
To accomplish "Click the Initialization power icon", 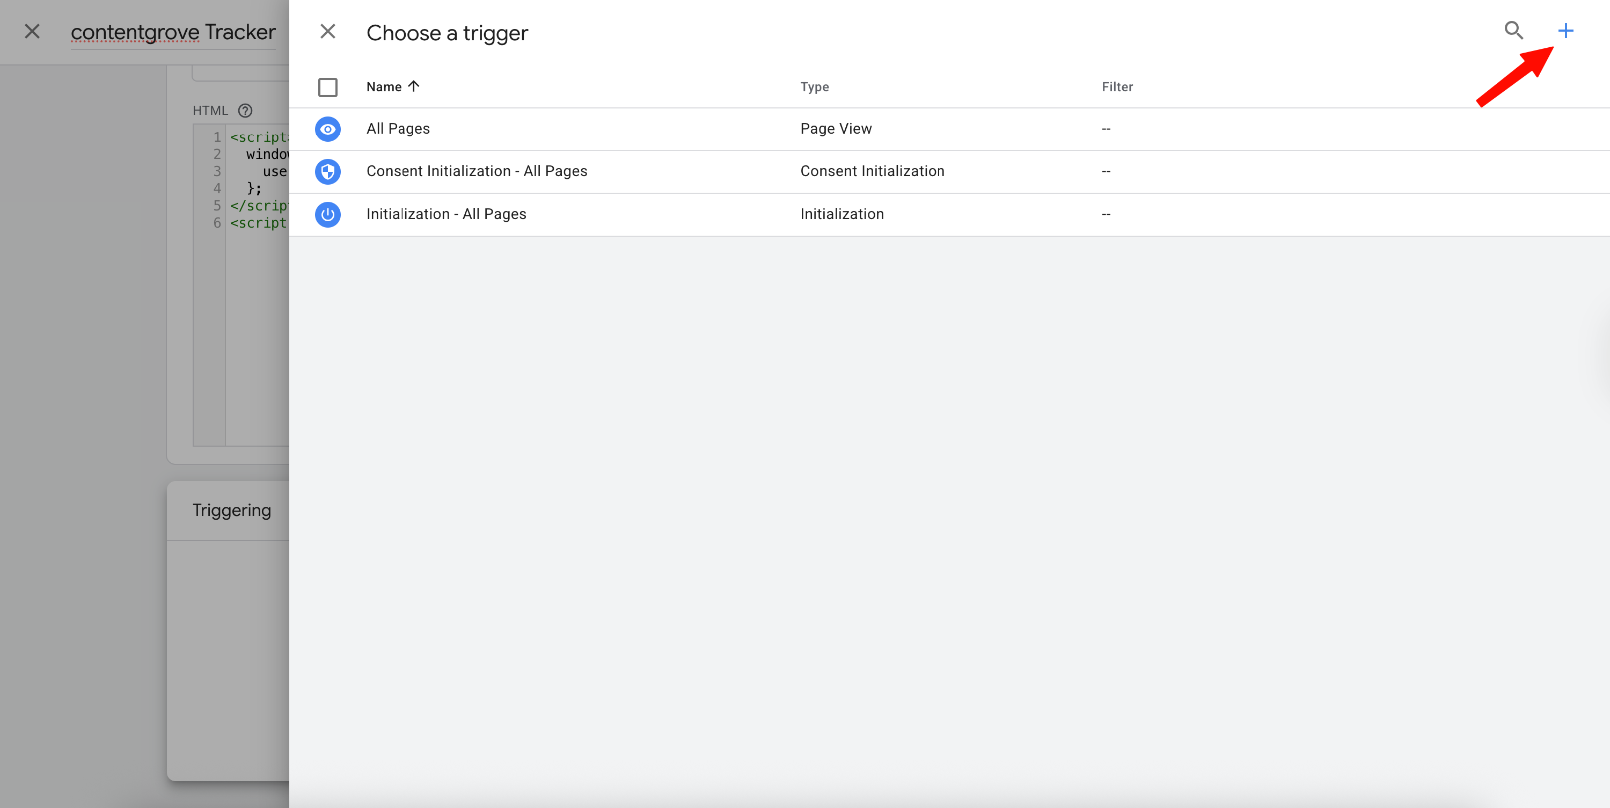I will coord(327,215).
